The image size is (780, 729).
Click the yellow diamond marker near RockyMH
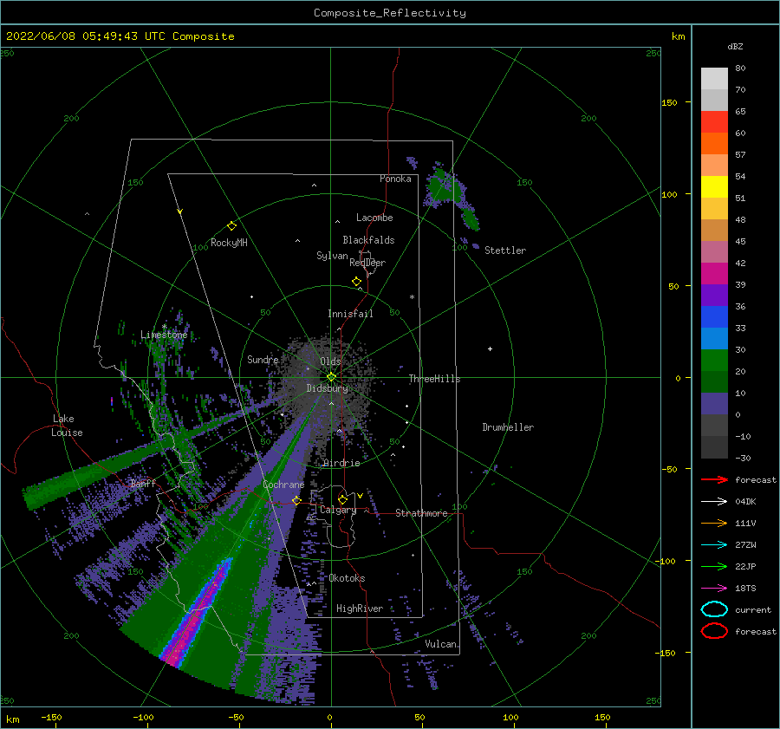pyautogui.click(x=231, y=226)
